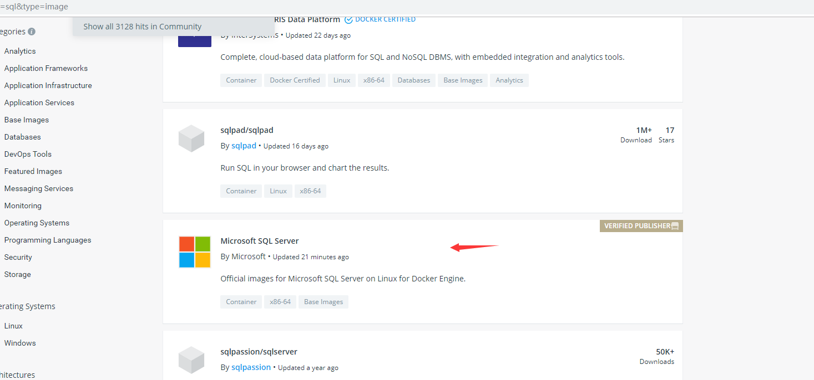The image size is (814, 380).
Task: Click 'Updated 22 days ago' text
Action: point(318,35)
